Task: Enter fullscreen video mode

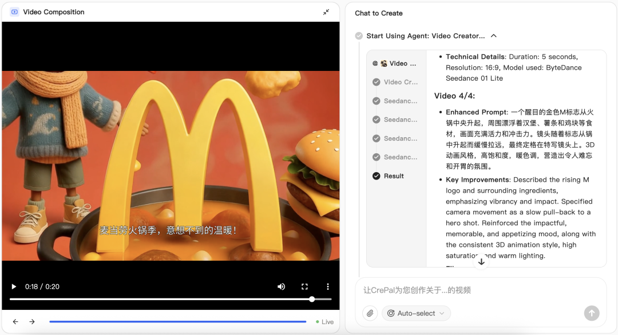Action: [x=304, y=286]
